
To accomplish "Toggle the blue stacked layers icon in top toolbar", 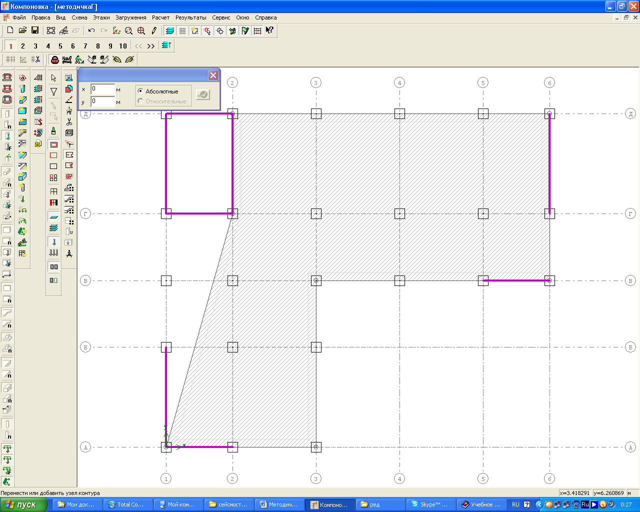I will tap(170, 30).
